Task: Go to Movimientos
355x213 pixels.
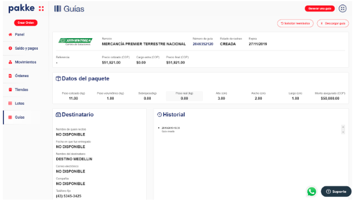Action: pyautogui.click(x=26, y=62)
